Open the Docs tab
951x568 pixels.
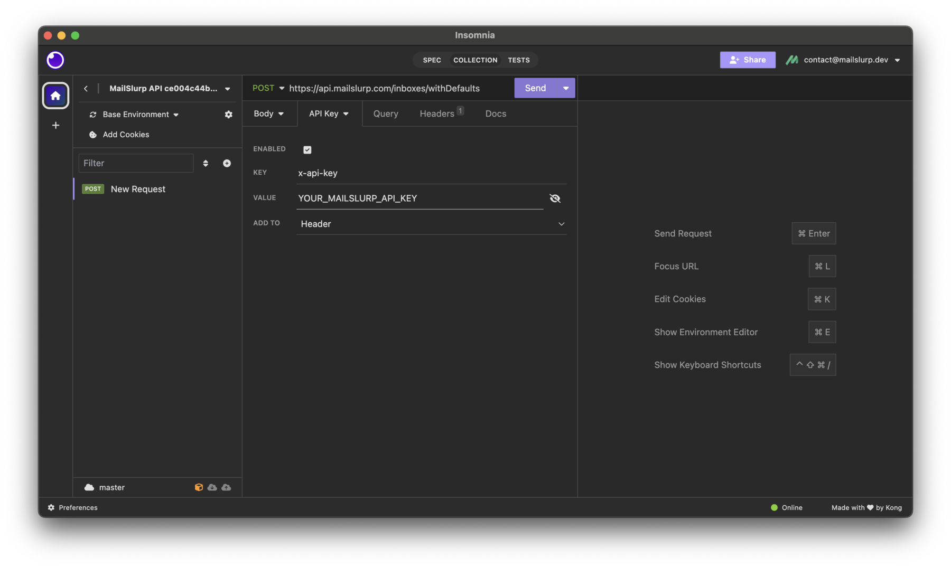coord(496,113)
